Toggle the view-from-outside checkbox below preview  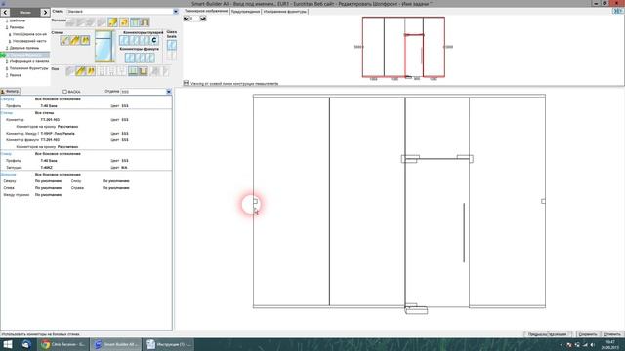[187, 83]
